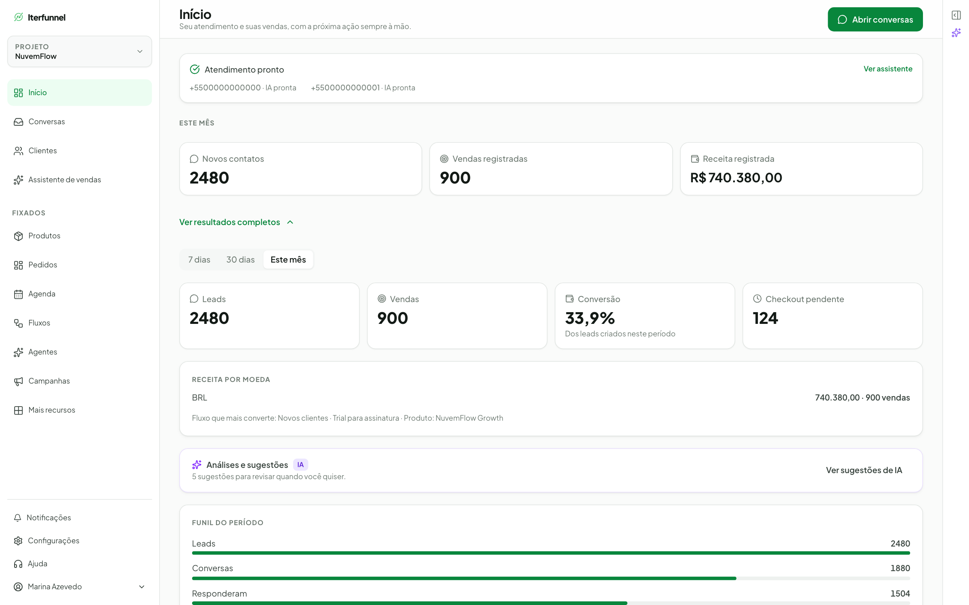Click the Responderam funnel progress bar

[551, 603]
